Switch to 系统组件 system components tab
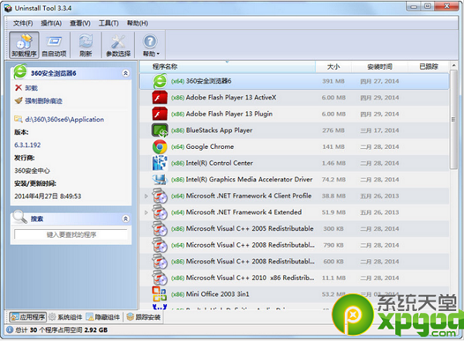This screenshot has height=341, width=464. 66,317
